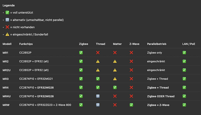Image resolution: width=201 pixels, height=115 pixels.
Task: Click the CC2674P10 + EFR32ZG23 + Z-Wave 800 cell
Action: (45, 105)
